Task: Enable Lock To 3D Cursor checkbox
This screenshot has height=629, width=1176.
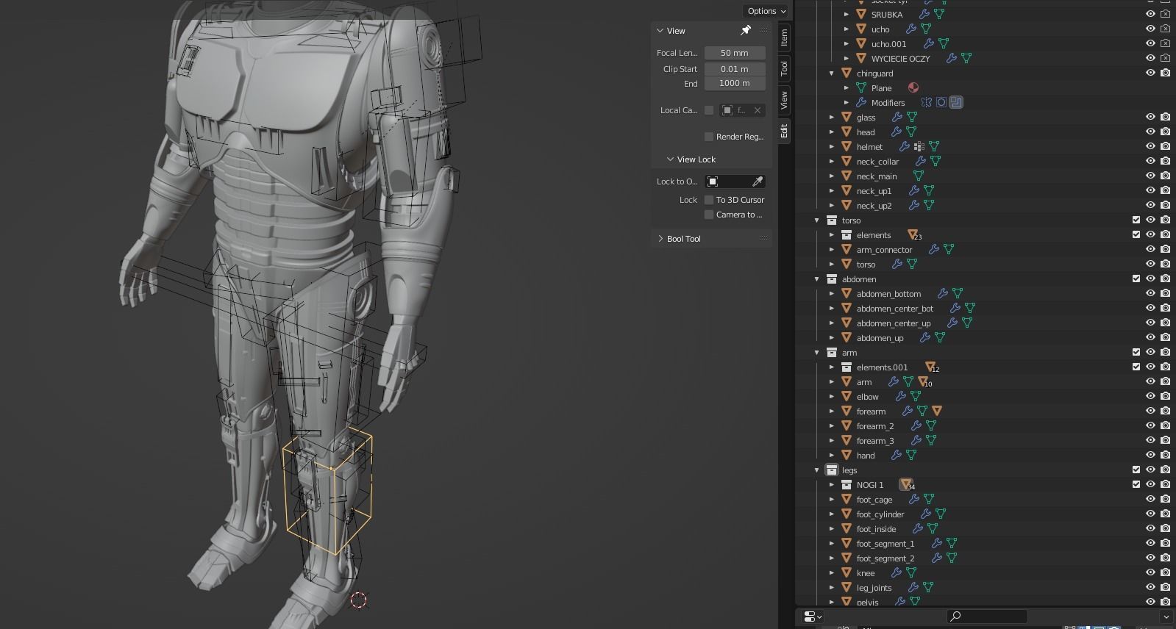Action: tap(709, 200)
